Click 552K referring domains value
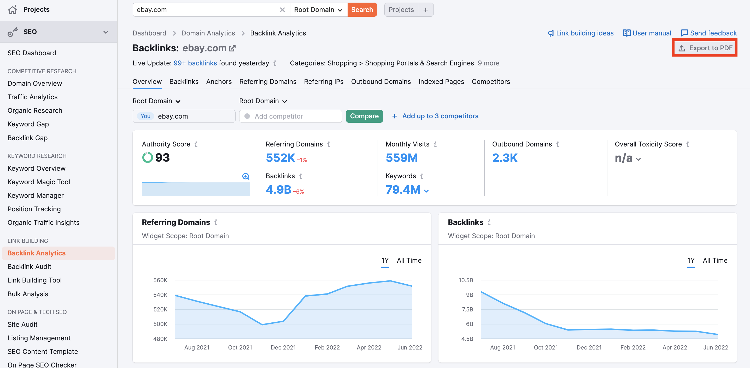The width and height of the screenshot is (750, 368). [x=280, y=158]
